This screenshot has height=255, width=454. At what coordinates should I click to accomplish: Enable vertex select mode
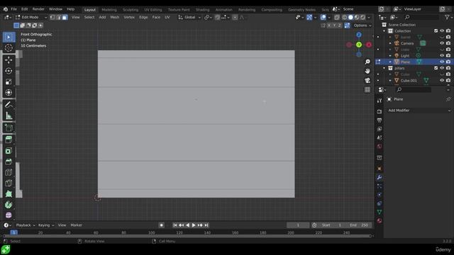click(52, 17)
